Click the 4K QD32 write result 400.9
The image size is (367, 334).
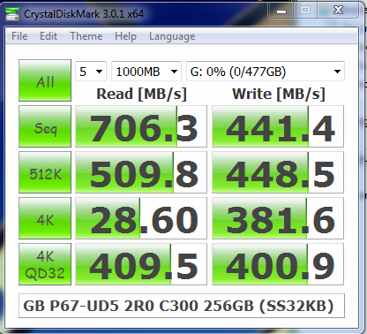278,264
